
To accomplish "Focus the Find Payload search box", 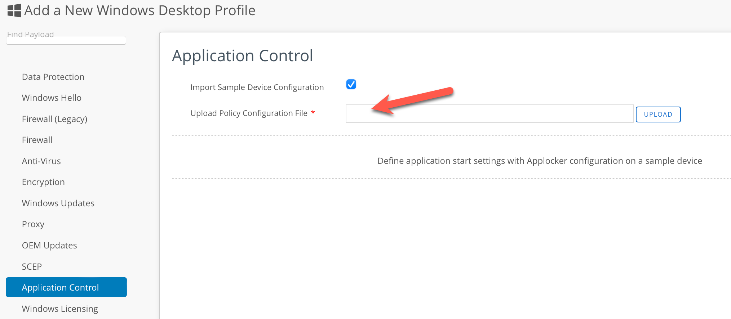I will 66,39.
